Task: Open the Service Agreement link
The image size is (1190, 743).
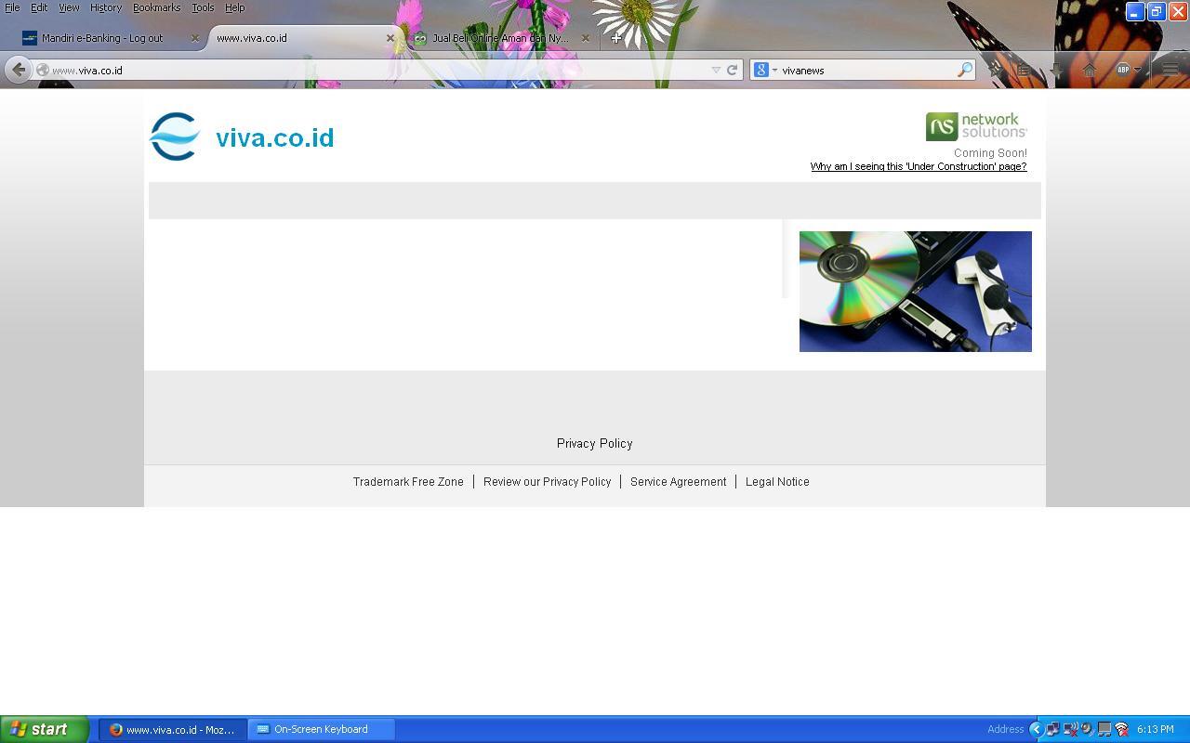Action: (679, 482)
